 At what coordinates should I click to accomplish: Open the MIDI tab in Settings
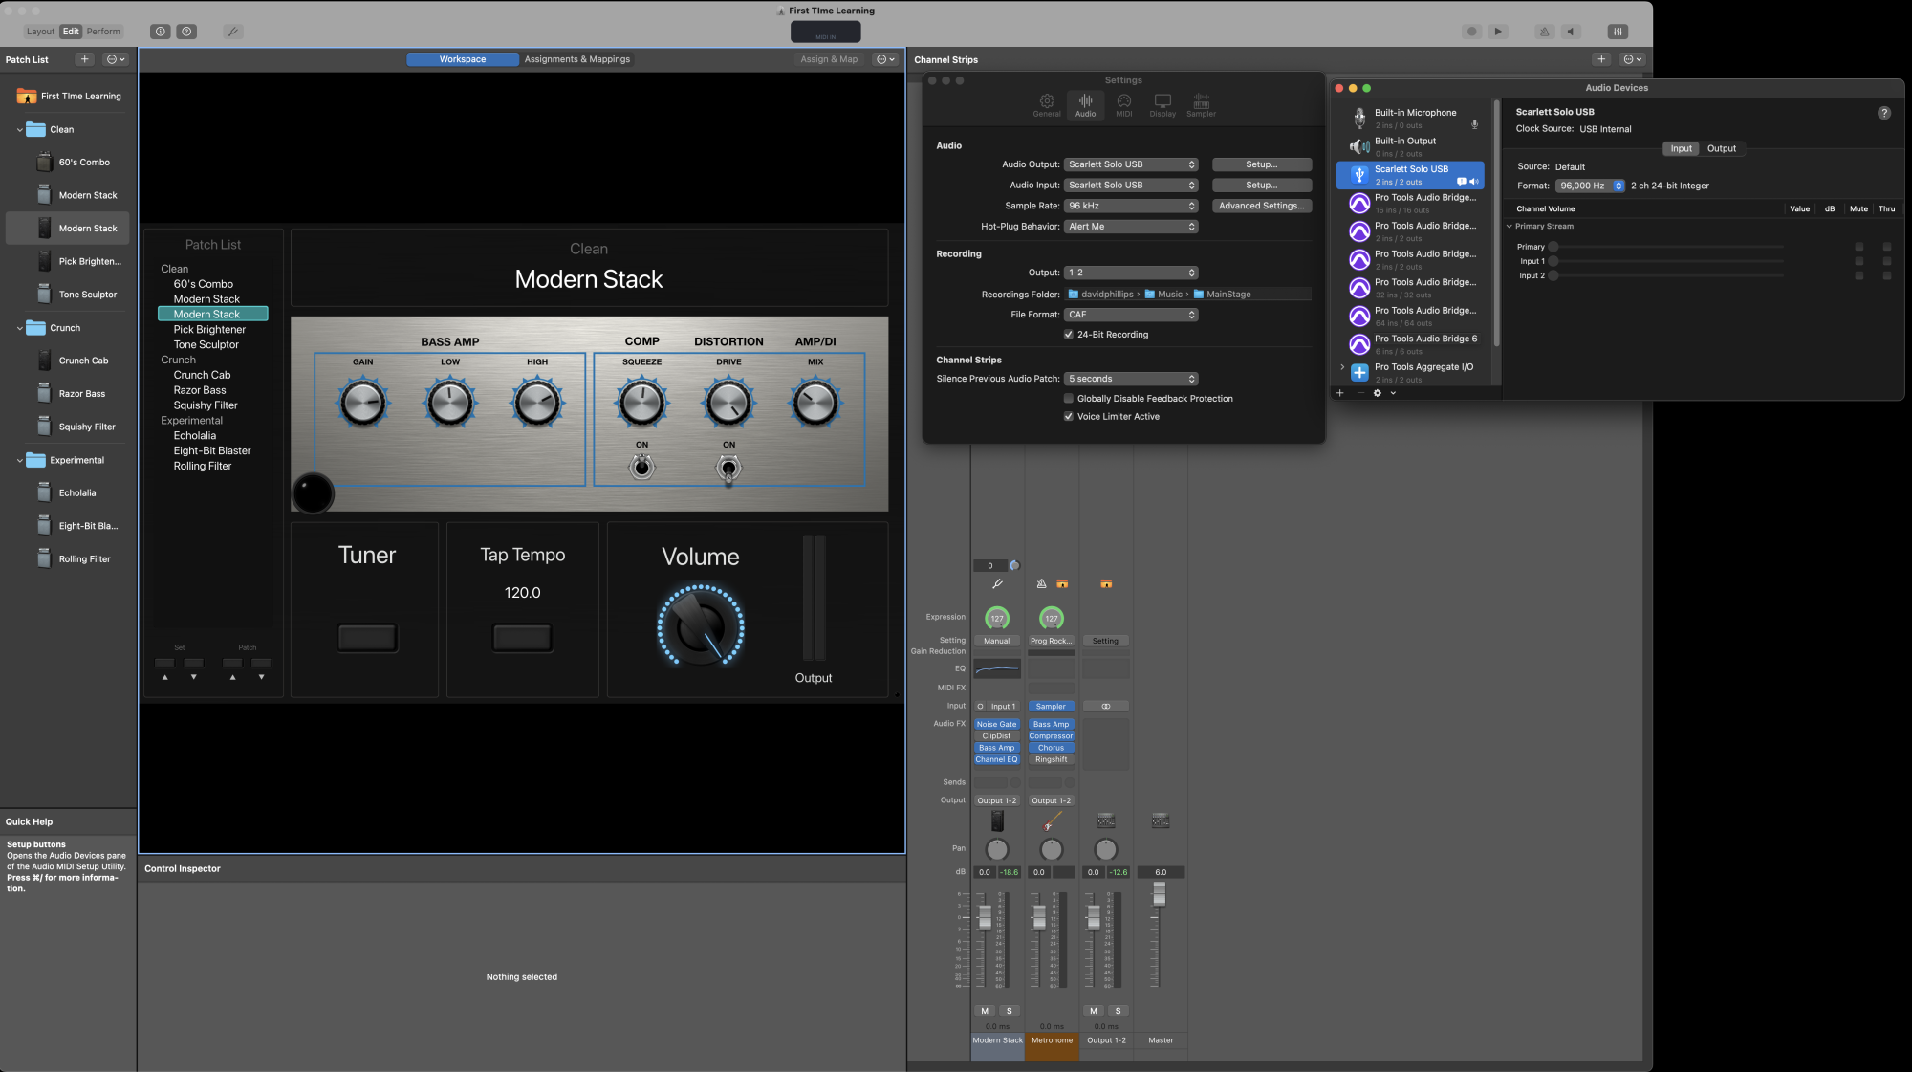click(1123, 104)
